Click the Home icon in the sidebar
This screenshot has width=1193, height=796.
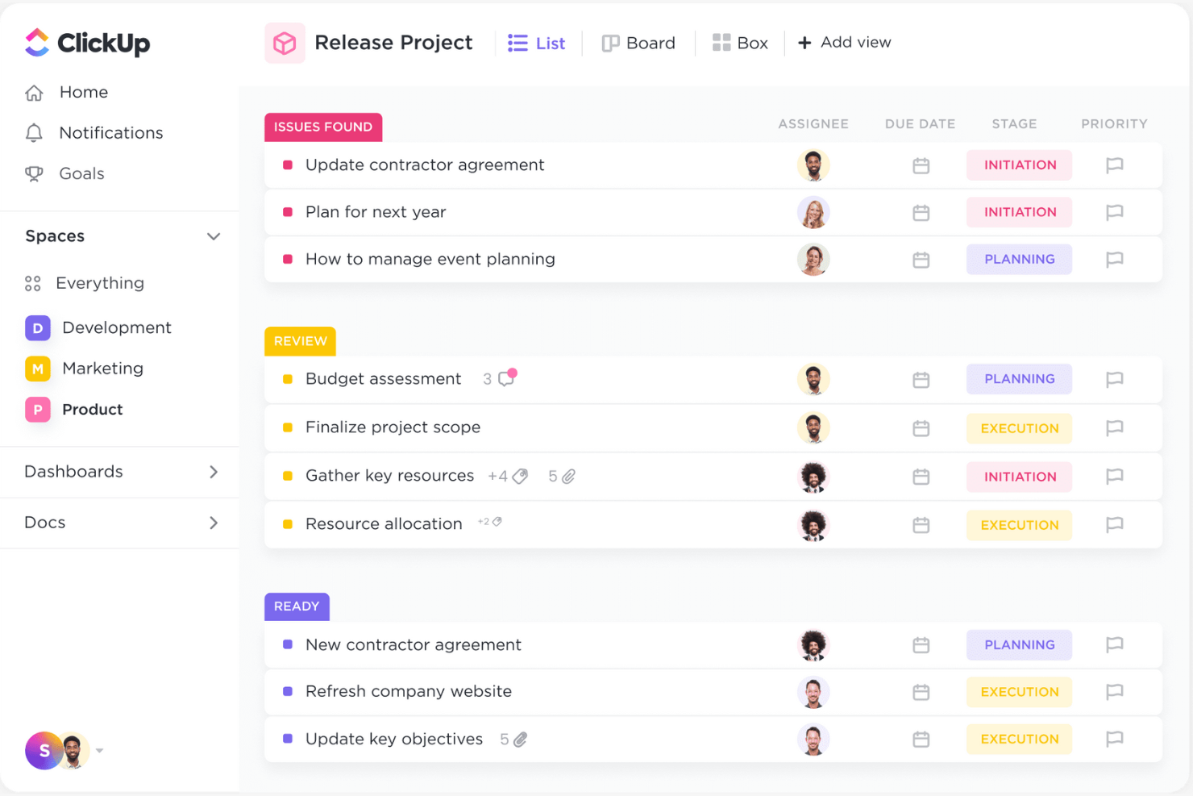click(34, 92)
